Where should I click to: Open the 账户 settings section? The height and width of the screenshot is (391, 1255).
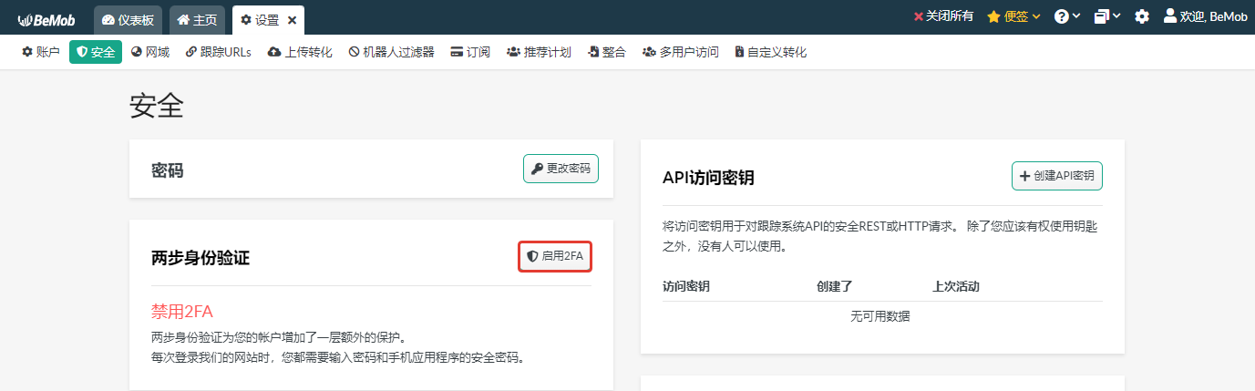click(41, 53)
